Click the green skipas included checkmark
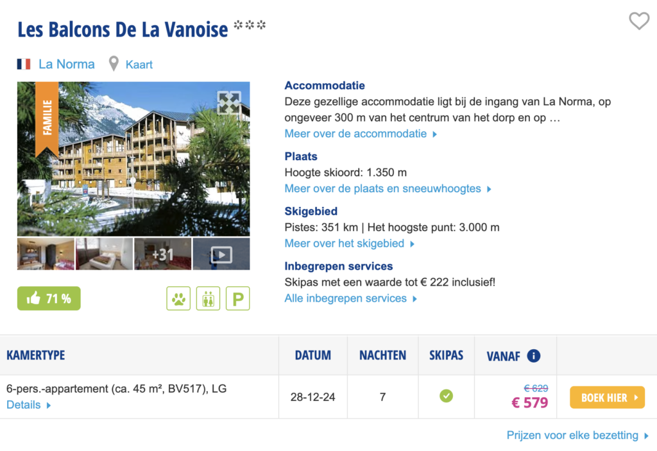Viewport: 657px width, 451px height. tap(446, 397)
